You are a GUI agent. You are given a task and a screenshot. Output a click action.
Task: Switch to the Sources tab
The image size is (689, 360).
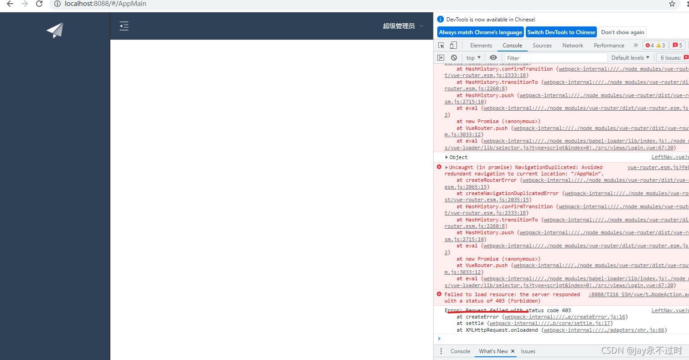point(542,46)
